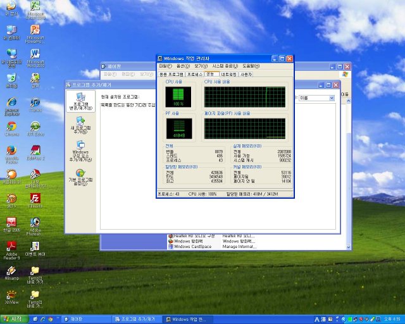Select the GomTV desktop icon

point(11,201)
